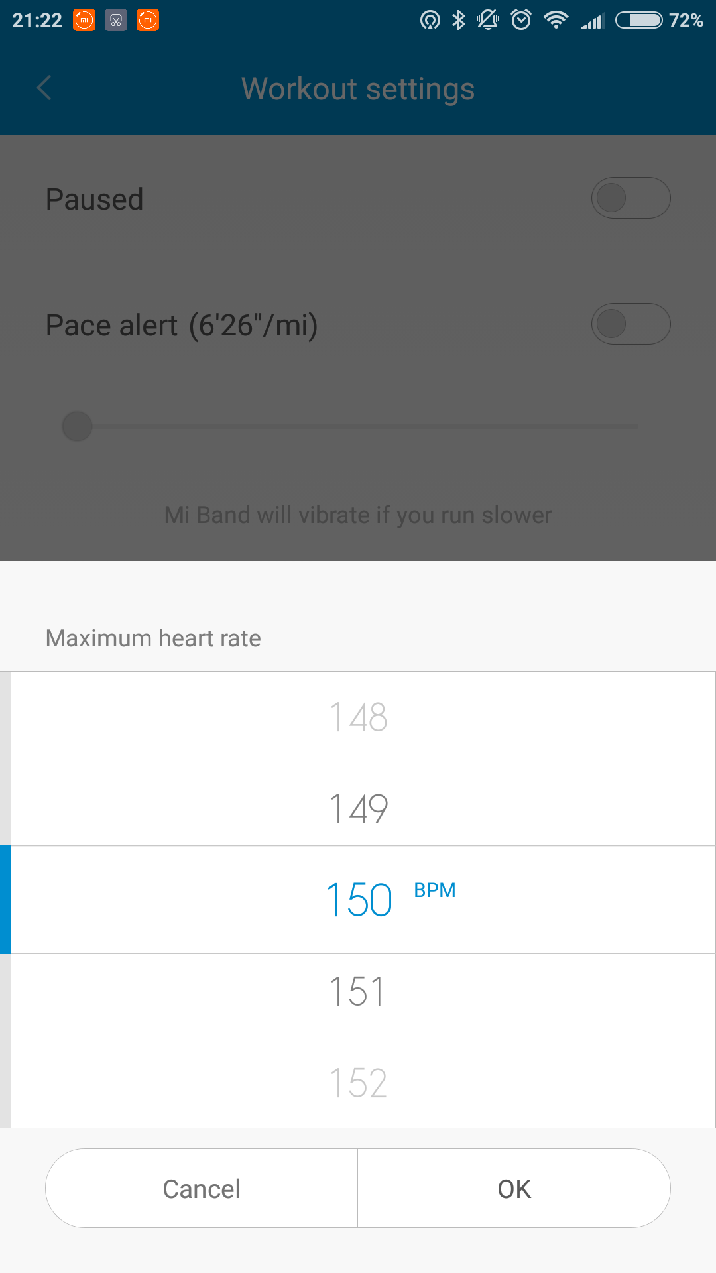Tap the screenshot notification icon
This screenshot has width=716, height=1273.
coord(116,21)
